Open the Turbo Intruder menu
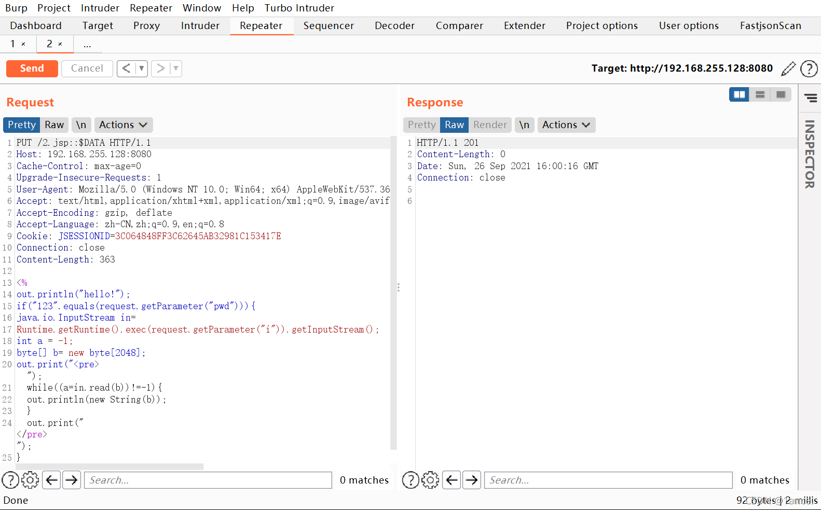821x510 pixels. (299, 8)
